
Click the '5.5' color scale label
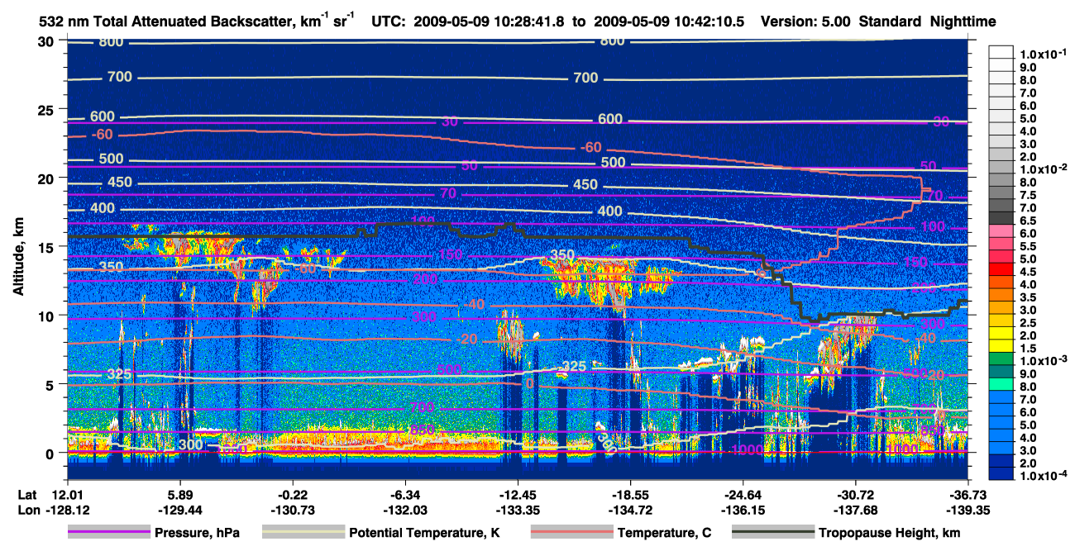[1027, 246]
